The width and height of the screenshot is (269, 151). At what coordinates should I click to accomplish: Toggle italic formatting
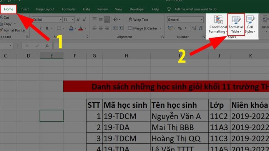pos(41,28)
